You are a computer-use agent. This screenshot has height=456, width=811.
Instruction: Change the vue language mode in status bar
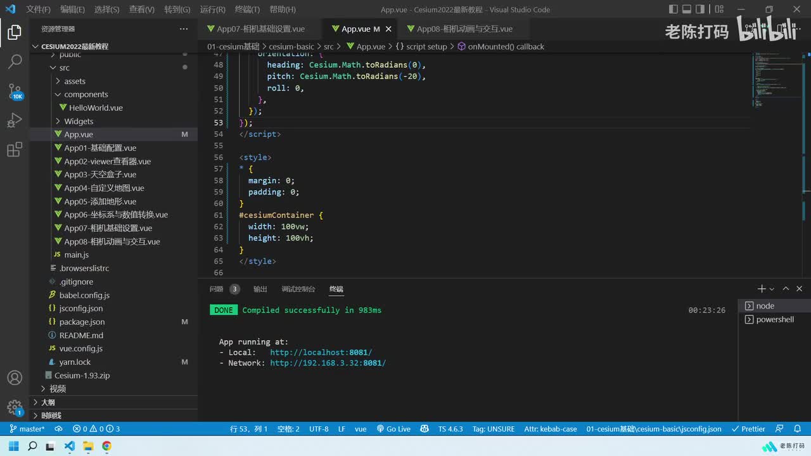pyautogui.click(x=361, y=429)
